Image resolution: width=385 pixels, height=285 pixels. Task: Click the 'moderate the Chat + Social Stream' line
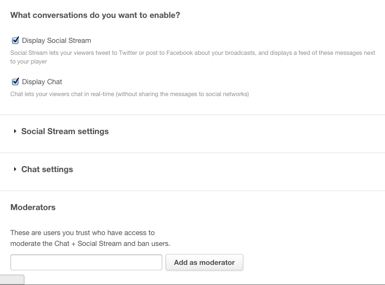90,244
